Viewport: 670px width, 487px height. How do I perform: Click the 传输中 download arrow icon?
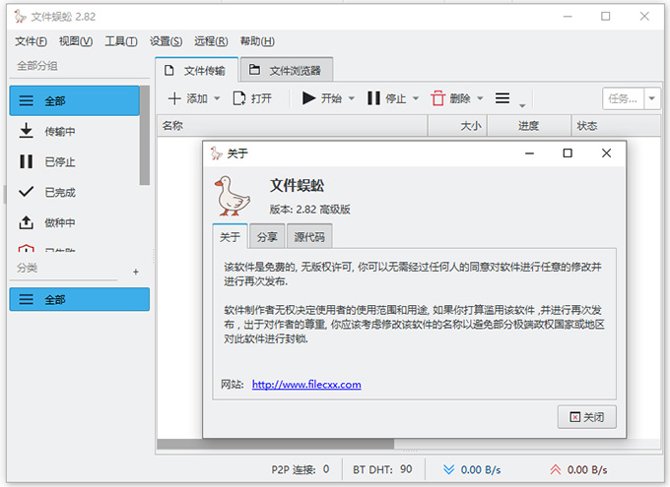26,131
